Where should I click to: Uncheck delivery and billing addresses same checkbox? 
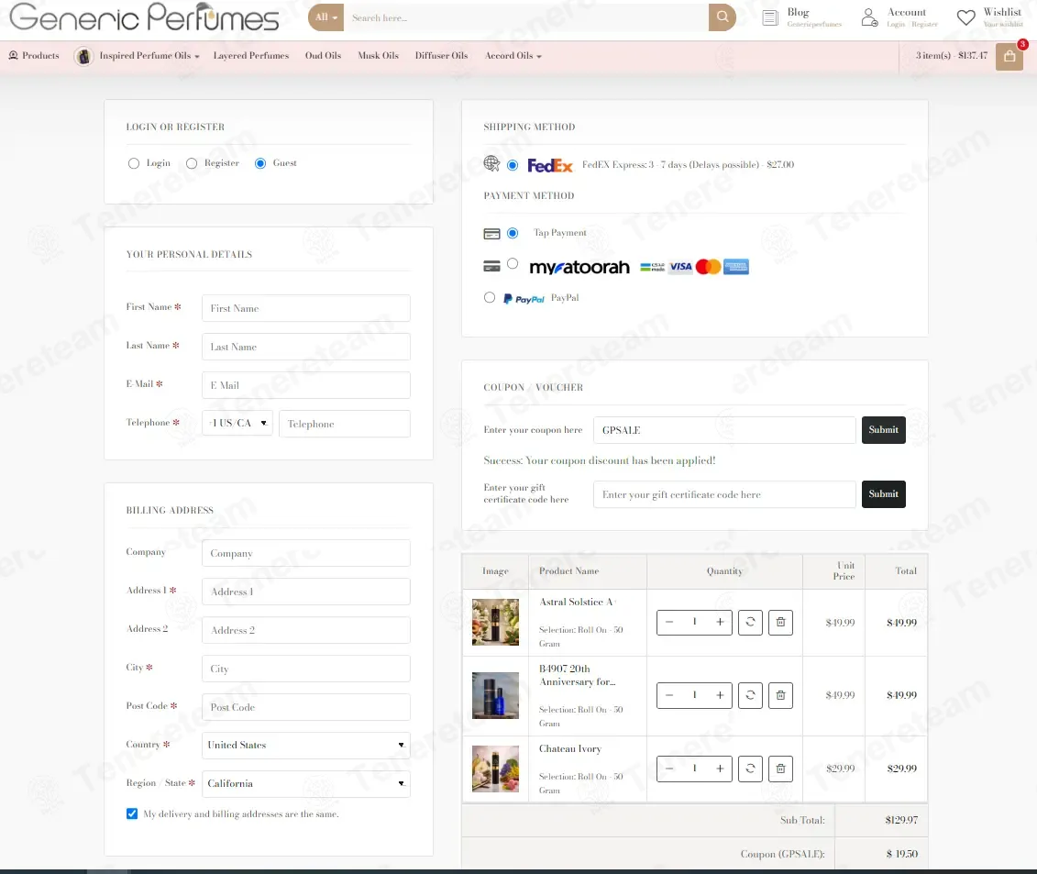[132, 813]
